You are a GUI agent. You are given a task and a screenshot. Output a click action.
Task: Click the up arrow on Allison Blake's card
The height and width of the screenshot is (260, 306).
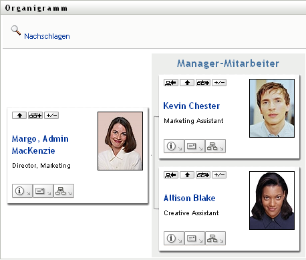click(187, 175)
